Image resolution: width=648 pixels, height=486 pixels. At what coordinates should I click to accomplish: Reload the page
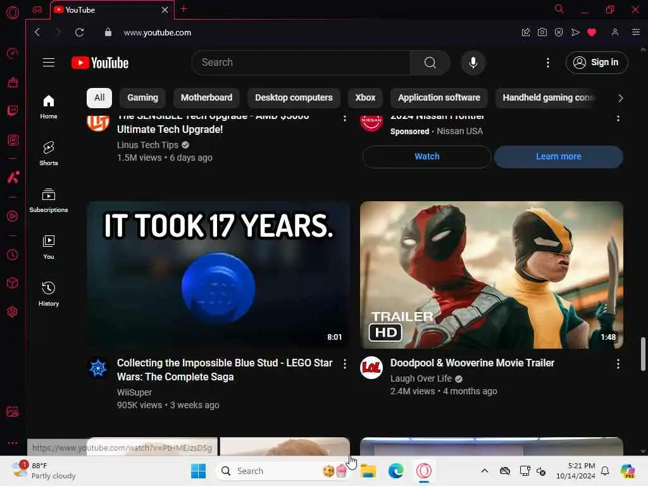pyautogui.click(x=79, y=32)
